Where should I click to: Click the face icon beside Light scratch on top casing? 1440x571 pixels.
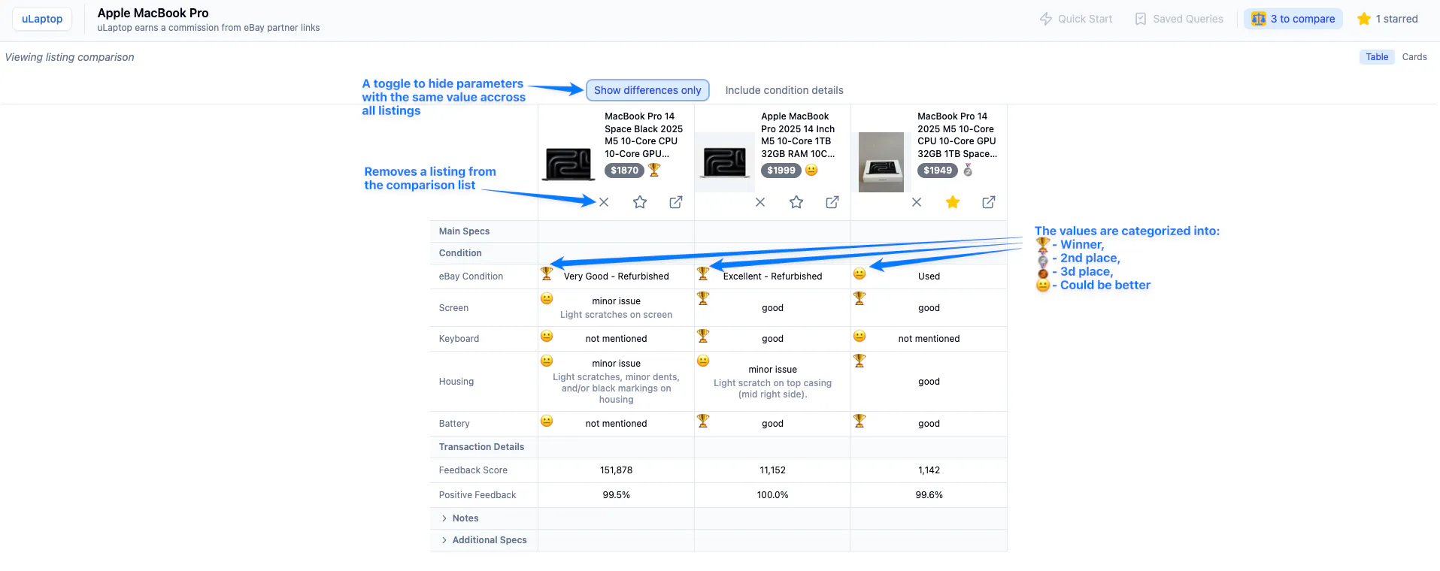point(703,361)
